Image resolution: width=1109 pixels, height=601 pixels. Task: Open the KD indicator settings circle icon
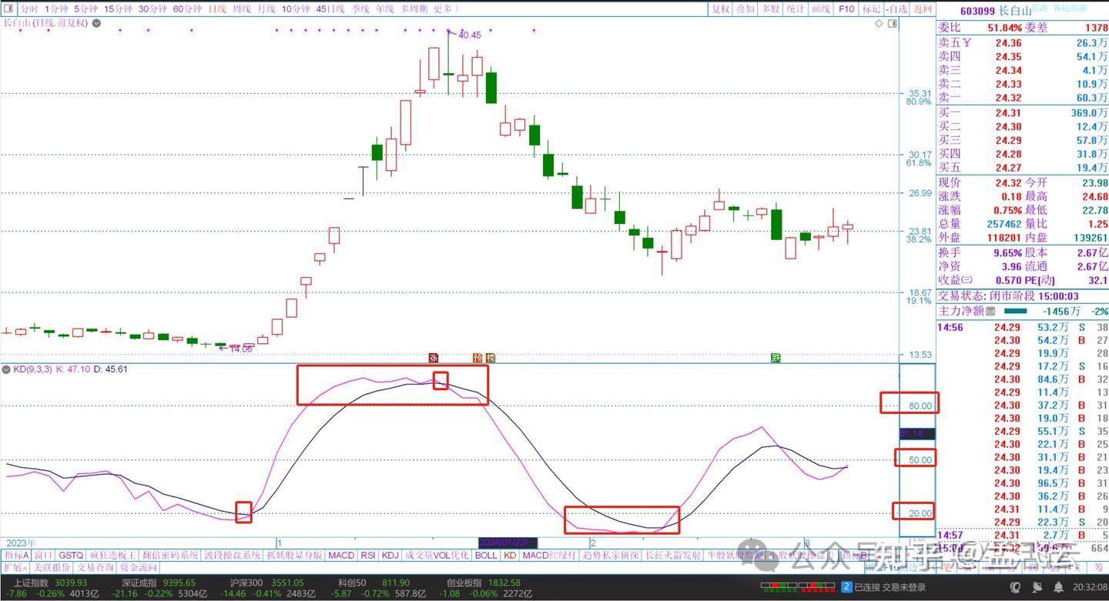click(6, 369)
